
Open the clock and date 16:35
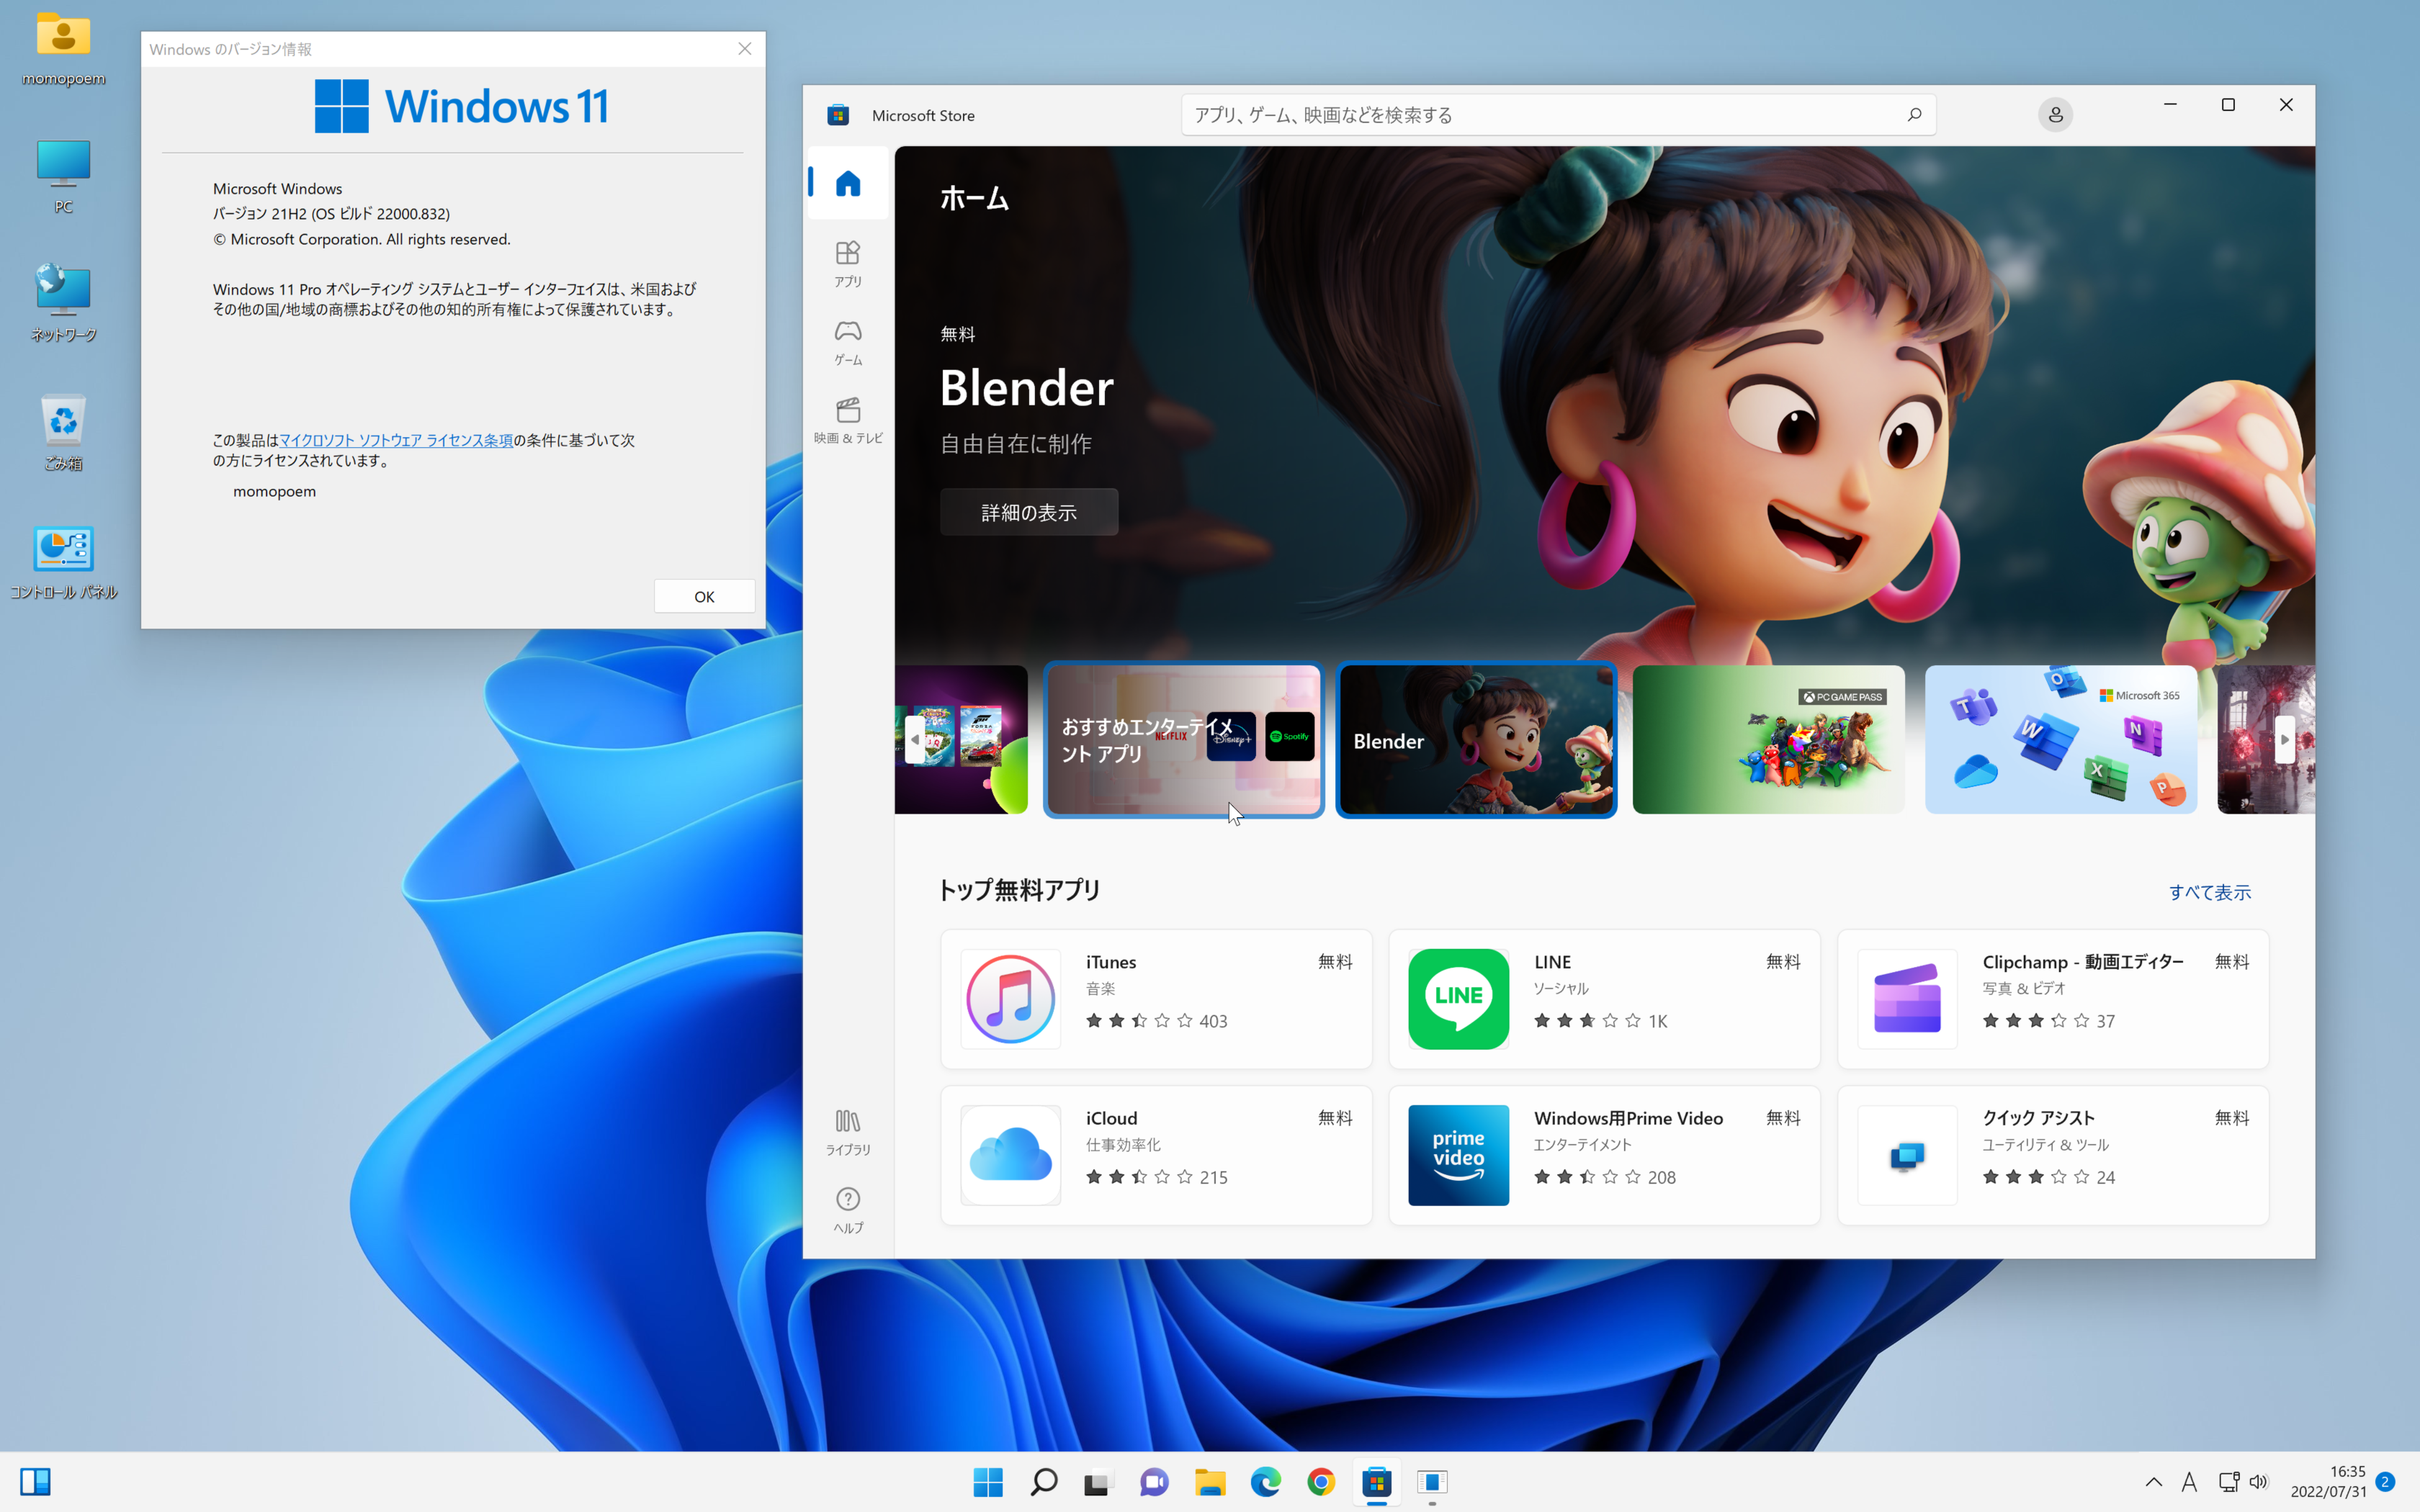pos(2328,1482)
